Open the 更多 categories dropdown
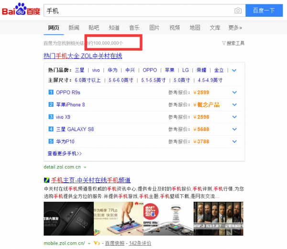287x249 pixels. pos(235,28)
